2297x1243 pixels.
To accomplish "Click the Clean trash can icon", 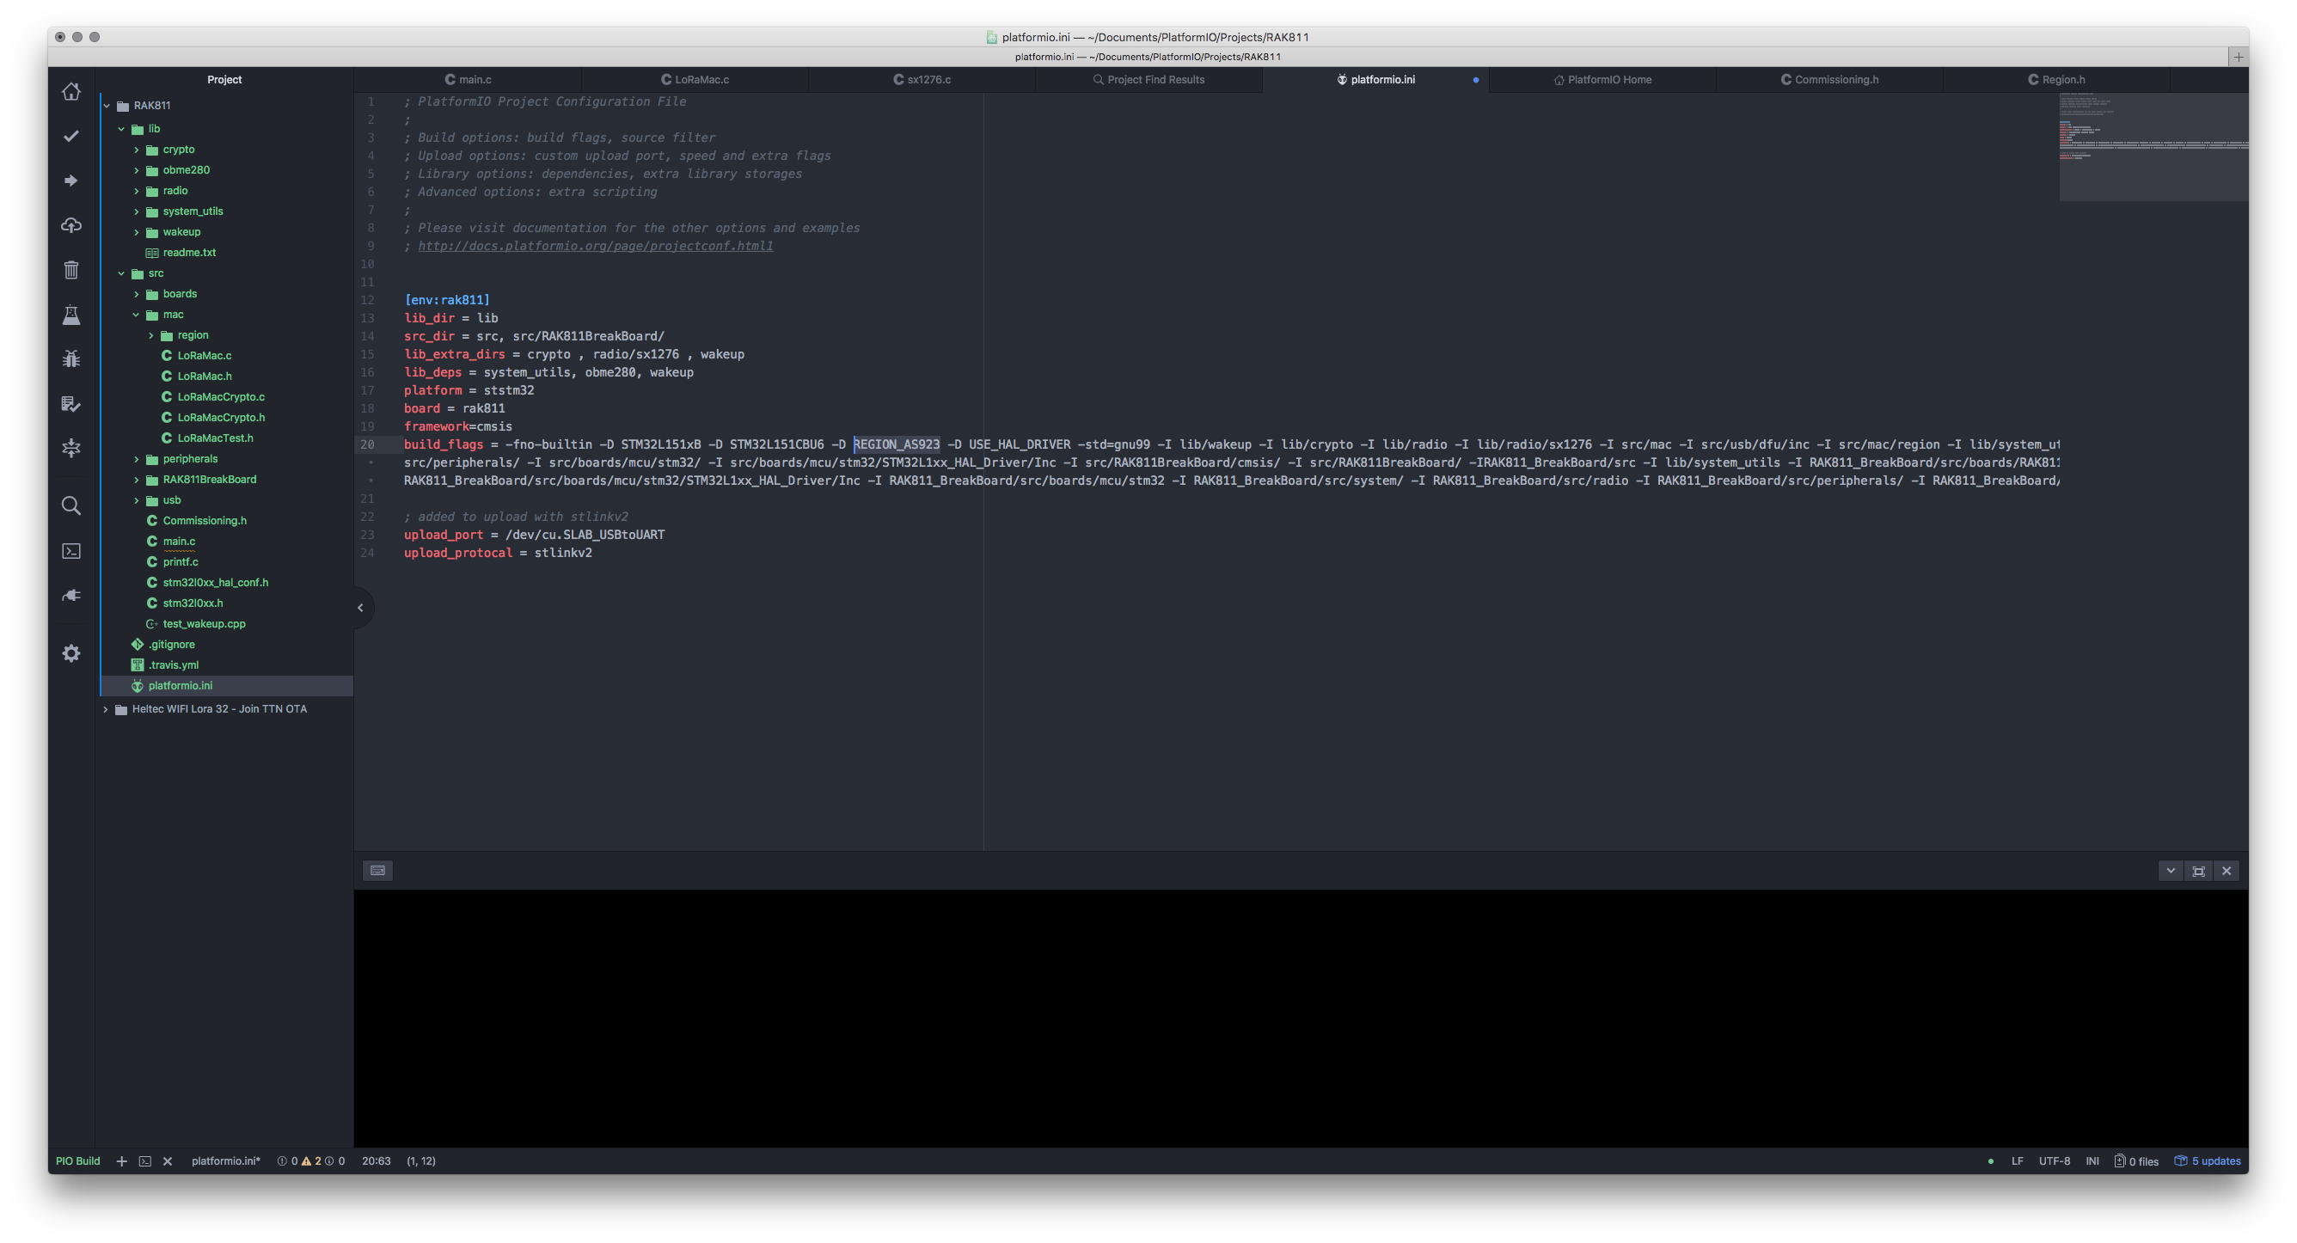I will (x=71, y=269).
